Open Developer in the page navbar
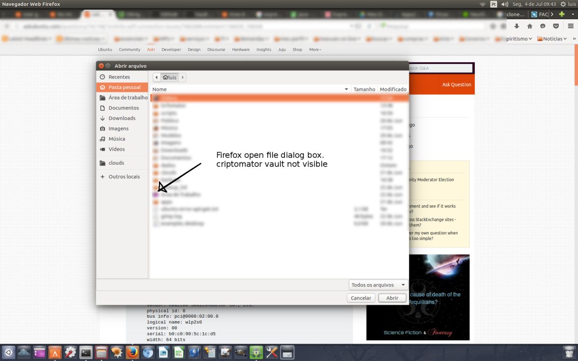This screenshot has height=361, width=578. click(x=171, y=50)
